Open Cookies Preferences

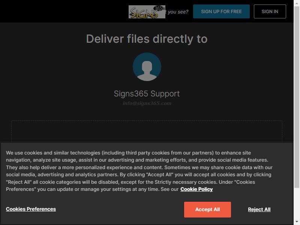(31, 209)
